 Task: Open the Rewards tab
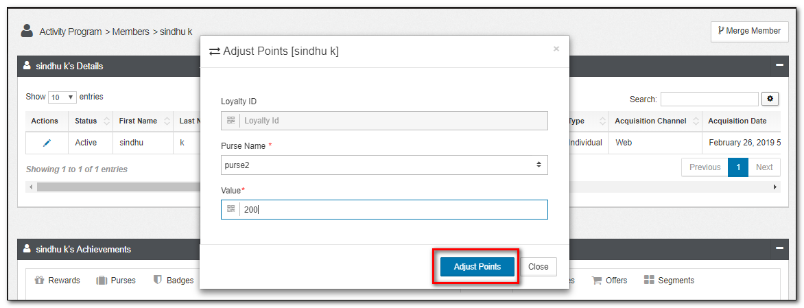[57, 281]
